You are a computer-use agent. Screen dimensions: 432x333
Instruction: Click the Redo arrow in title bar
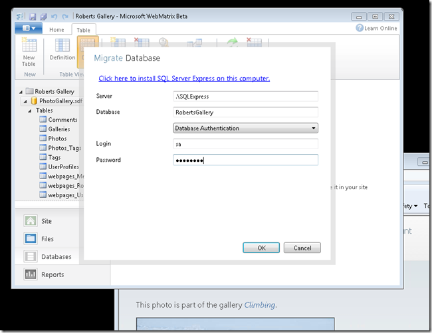click(x=65, y=17)
